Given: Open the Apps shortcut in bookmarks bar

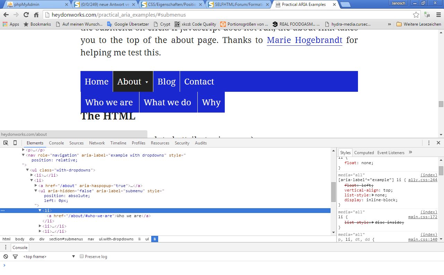Looking at the screenshot, I should click(x=11, y=24).
